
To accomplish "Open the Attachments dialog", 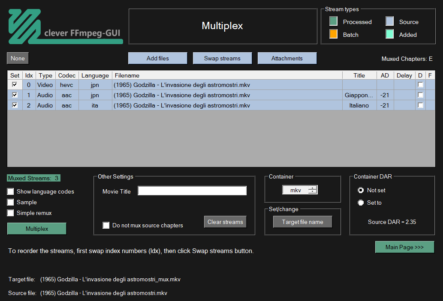I will (x=287, y=59).
